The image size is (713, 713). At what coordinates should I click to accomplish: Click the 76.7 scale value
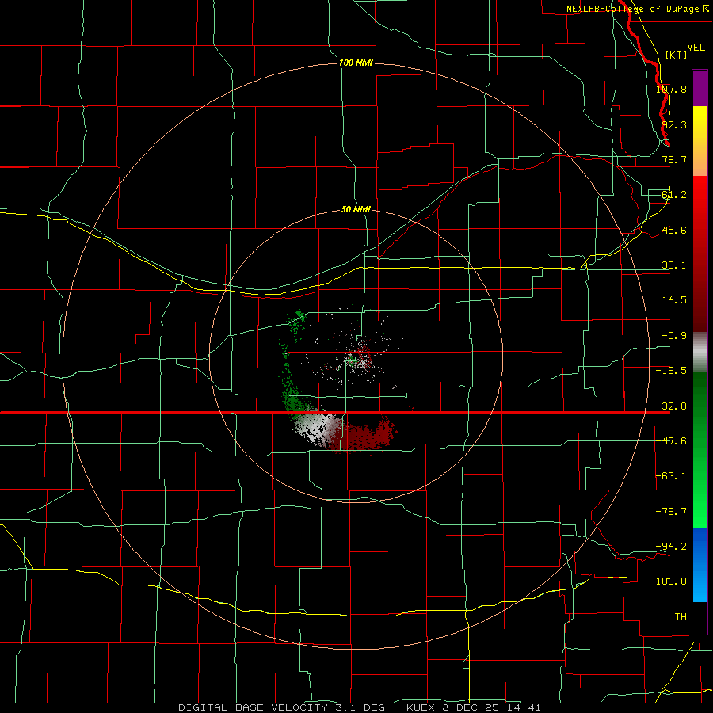pyautogui.click(x=674, y=159)
